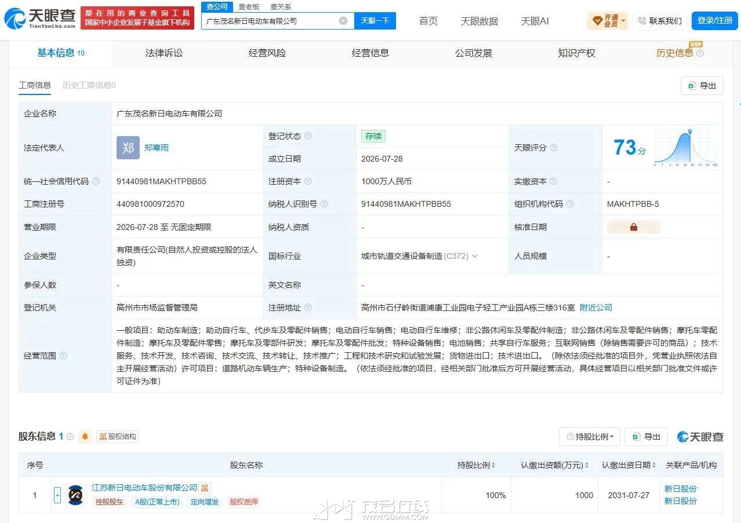Click help icon next to 经营范围
Viewport: 741px width, 523px height.
point(63,356)
